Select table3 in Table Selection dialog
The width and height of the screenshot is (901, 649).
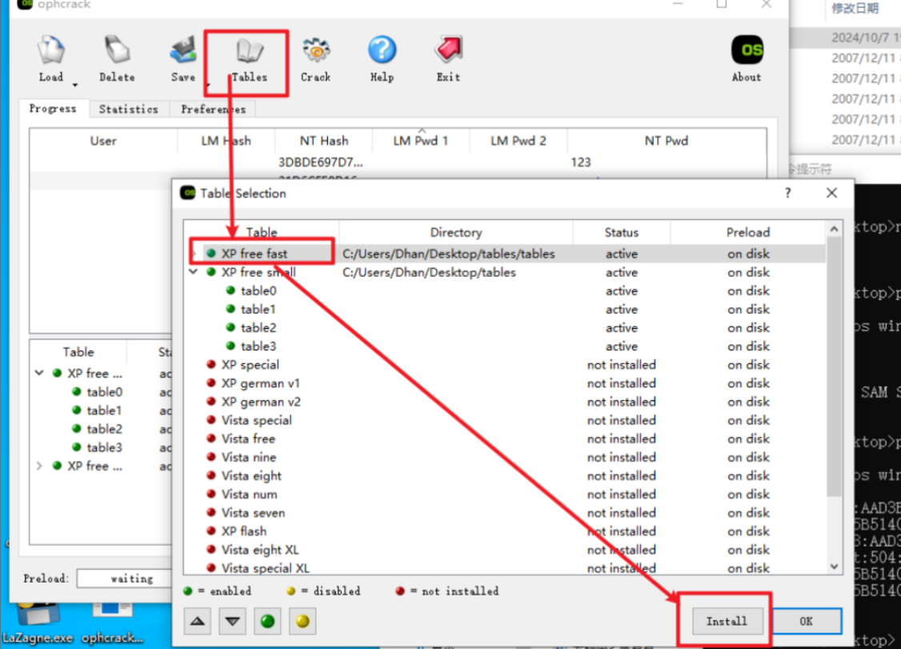pyautogui.click(x=507, y=346)
